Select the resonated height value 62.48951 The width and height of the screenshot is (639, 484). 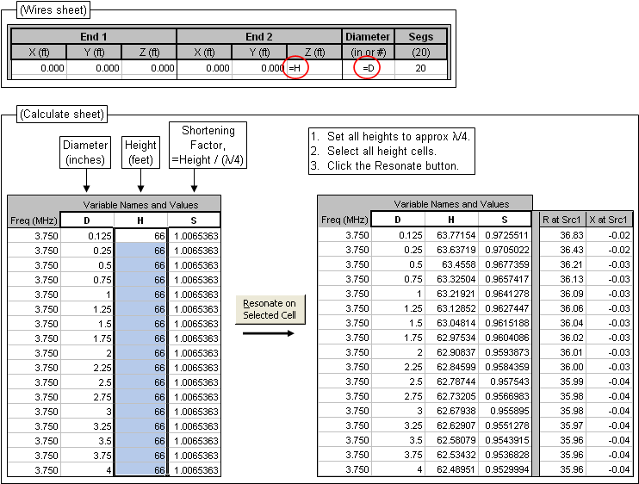450,469
